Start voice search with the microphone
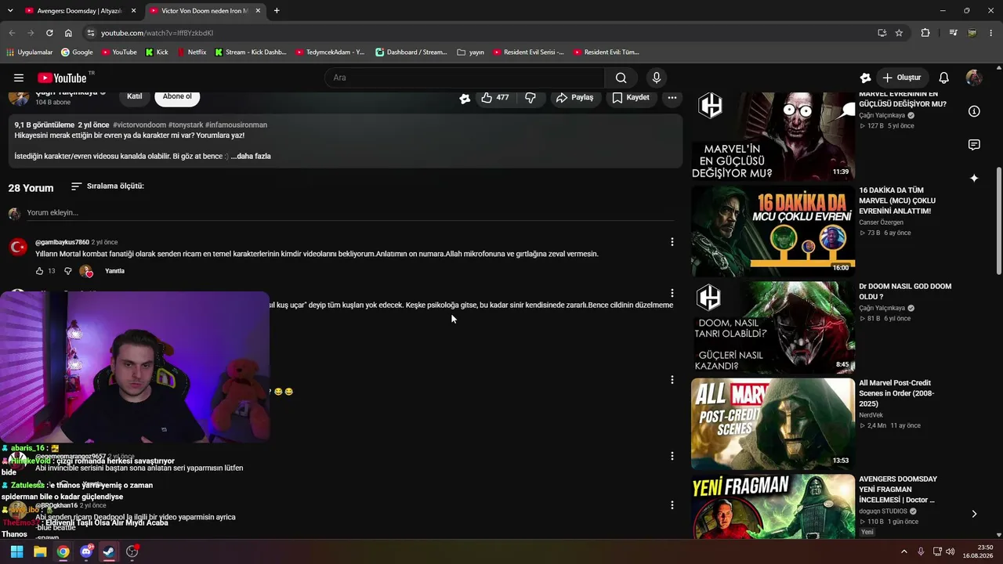This screenshot has height=564, width=1003. coord(657,78)
